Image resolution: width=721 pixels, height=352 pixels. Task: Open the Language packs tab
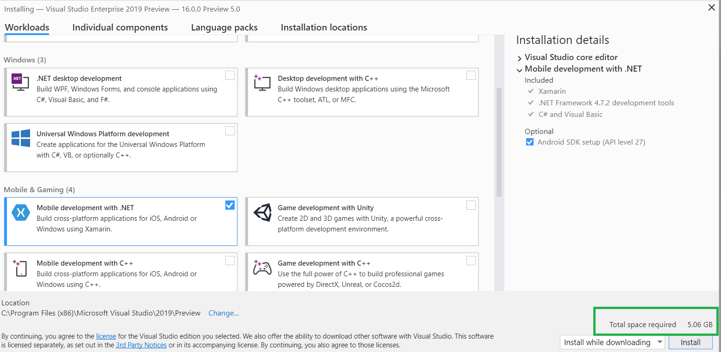[x=224, y=28]
